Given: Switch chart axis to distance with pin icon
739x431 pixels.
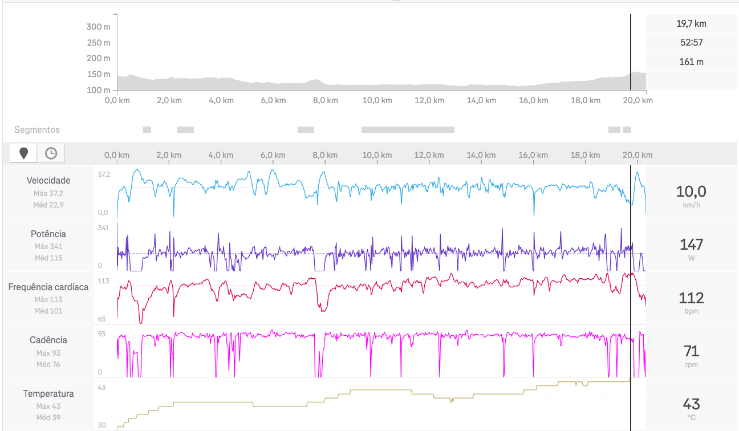Looking at the screenshot, I should (23, 153).
